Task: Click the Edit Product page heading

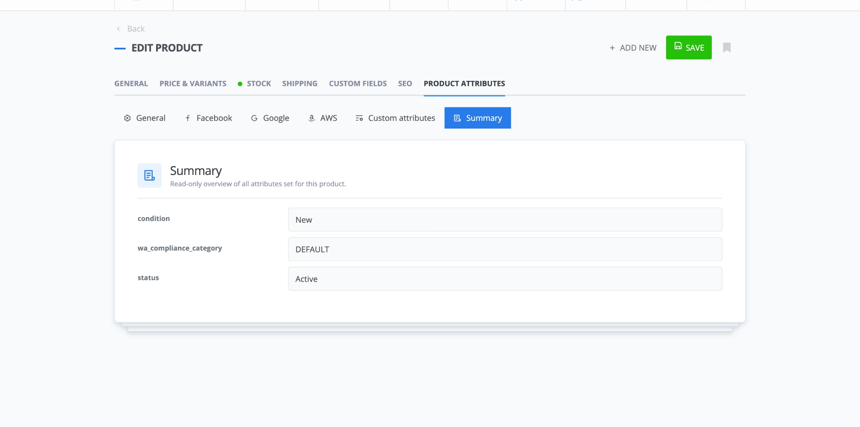Action: click(x=167, y=48)
